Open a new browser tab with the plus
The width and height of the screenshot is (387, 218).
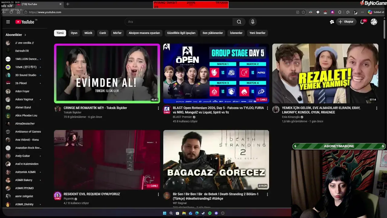pyautogui.click(x=68, y=4)
